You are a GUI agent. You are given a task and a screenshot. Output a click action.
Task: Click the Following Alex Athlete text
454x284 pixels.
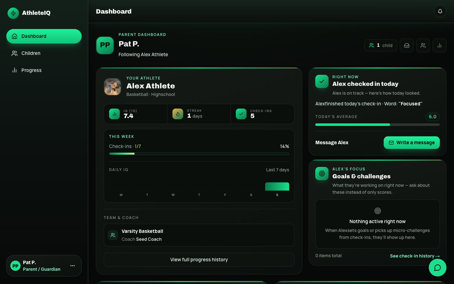[143, 55]
